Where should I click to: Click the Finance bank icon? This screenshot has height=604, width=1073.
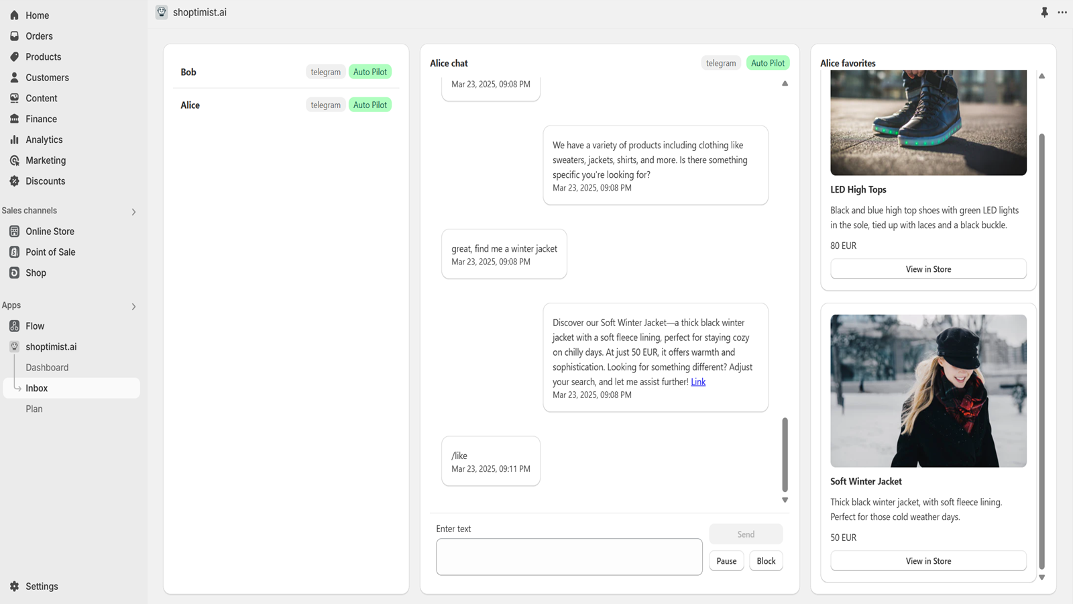(15, 119)
